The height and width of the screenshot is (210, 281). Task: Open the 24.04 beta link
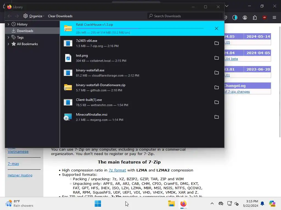(x=231, y=59)
